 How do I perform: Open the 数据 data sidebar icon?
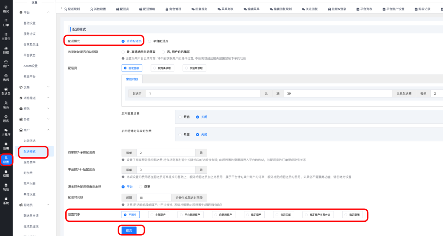(6, 50)
